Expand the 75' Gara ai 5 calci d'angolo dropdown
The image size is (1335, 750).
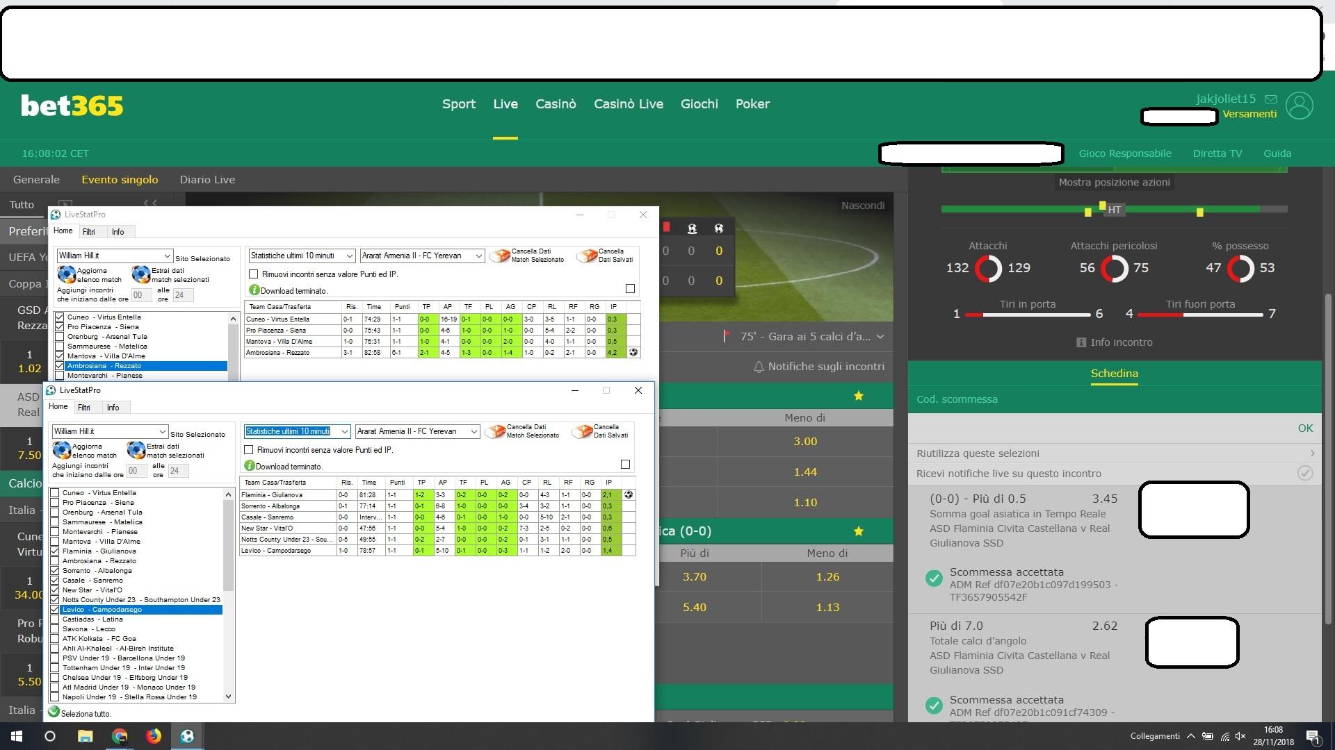(880, 337)
